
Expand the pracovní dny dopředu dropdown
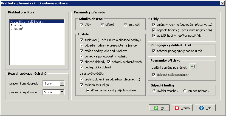62,83
